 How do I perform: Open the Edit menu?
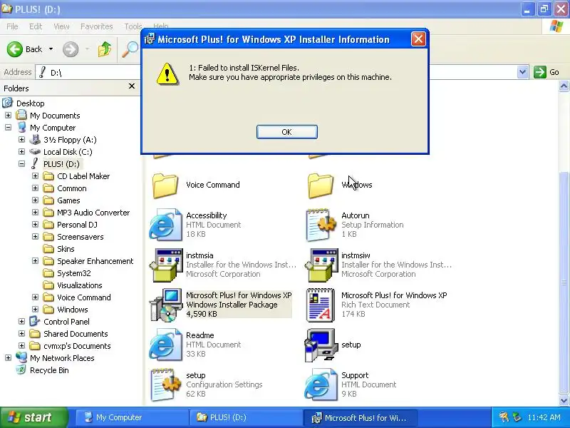click(36, 26)
